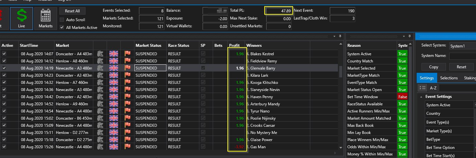Click greyhound icon in Henlow 14:12 row

100,61
